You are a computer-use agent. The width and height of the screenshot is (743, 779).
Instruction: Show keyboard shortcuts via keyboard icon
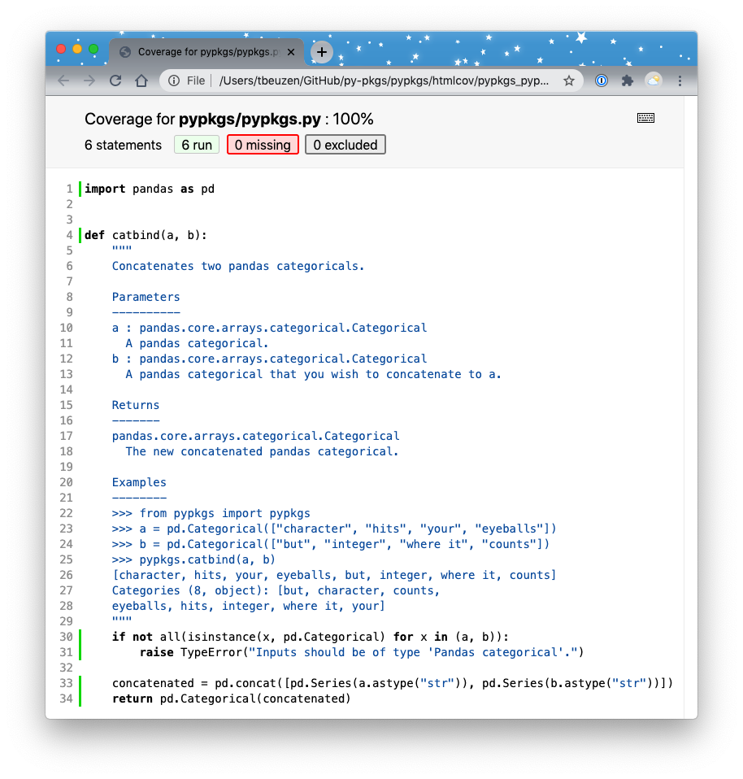pyautogui.click(x=645, y=118)
